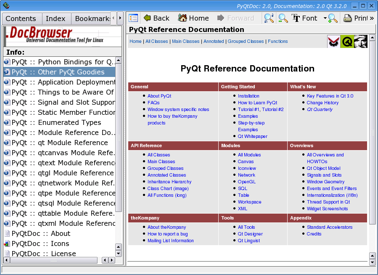Click left arrow of Info list horizontal scrollbar
The width and height of the screenshot is (378, 275).
pyautogui.click(x=6, y=260)
